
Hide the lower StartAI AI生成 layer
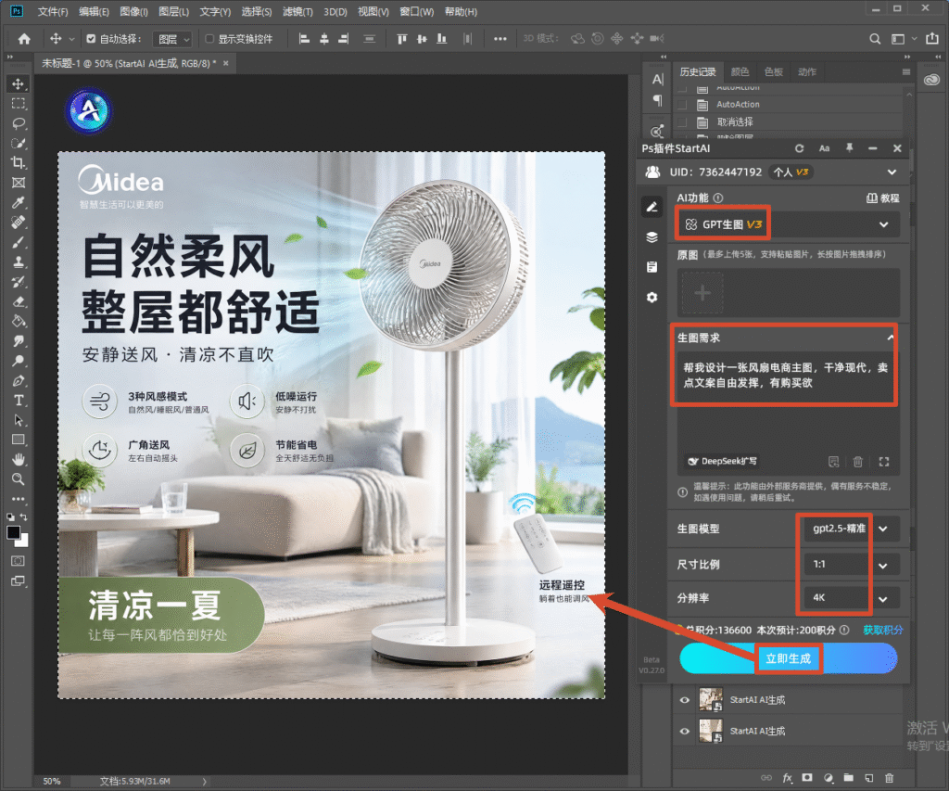coord(685,731)
